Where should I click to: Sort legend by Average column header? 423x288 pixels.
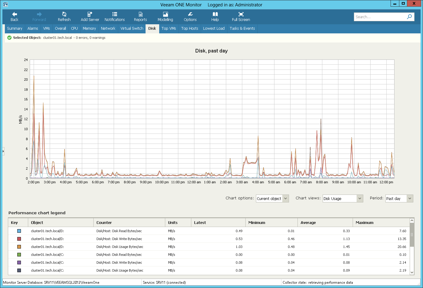coord(325,222)
